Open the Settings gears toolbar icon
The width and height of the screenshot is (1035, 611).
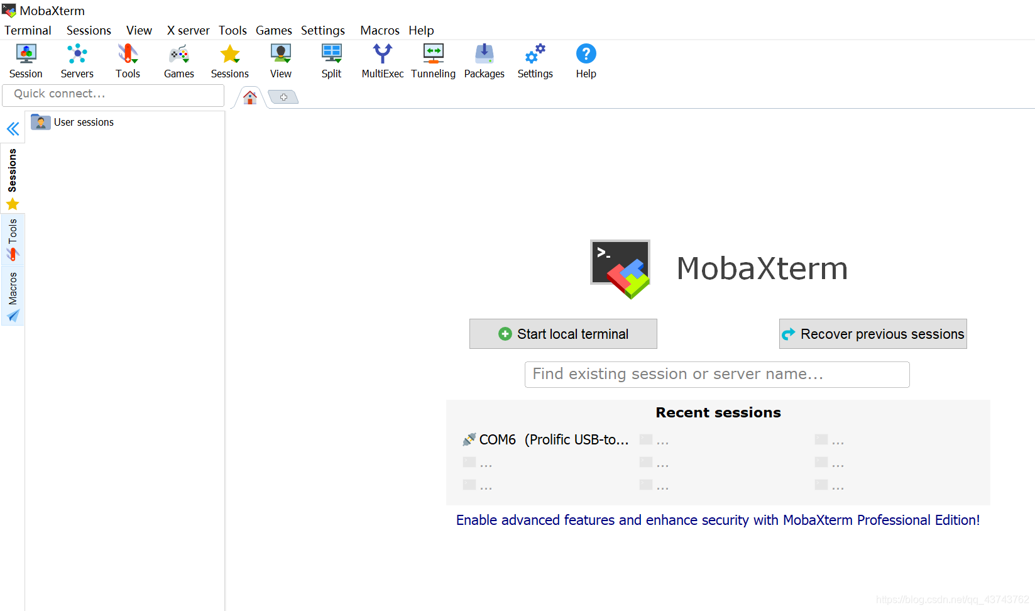coord(535,61)
